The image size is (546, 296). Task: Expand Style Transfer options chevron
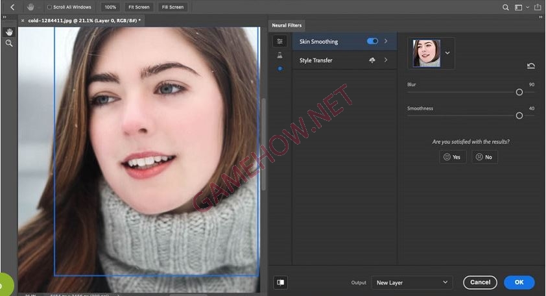click(x=386, y=60)
